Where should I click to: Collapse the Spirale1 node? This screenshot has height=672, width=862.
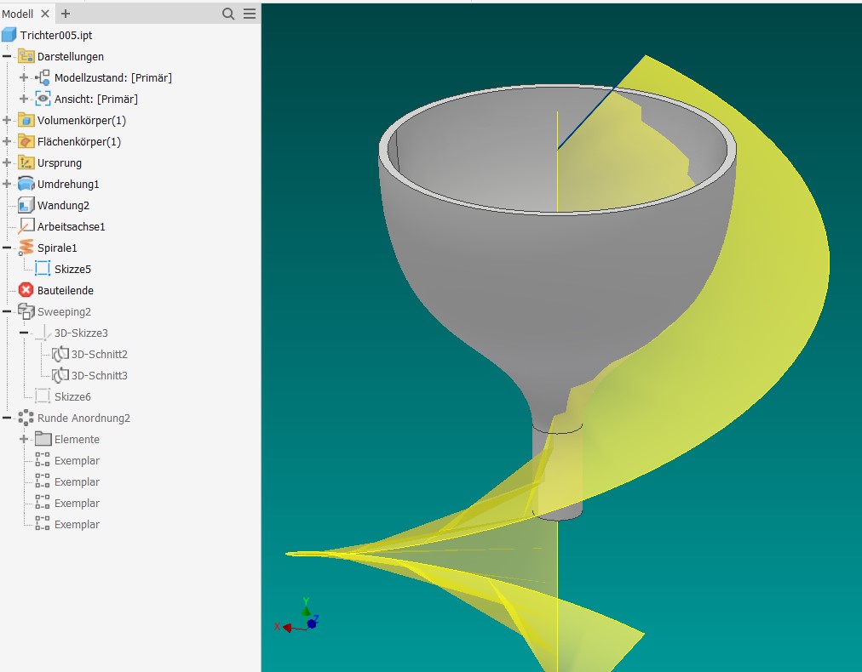(x=7, y=248)
